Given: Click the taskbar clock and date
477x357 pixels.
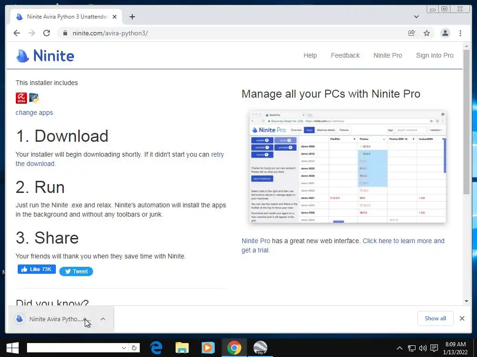Looking at the screenshot, I should 455,348.
